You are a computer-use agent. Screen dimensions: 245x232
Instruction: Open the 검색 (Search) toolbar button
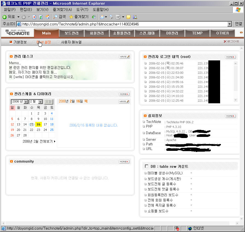(x=59, y=17)
